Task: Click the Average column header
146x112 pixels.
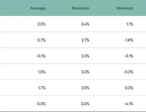Action: (x=38, y=8)
